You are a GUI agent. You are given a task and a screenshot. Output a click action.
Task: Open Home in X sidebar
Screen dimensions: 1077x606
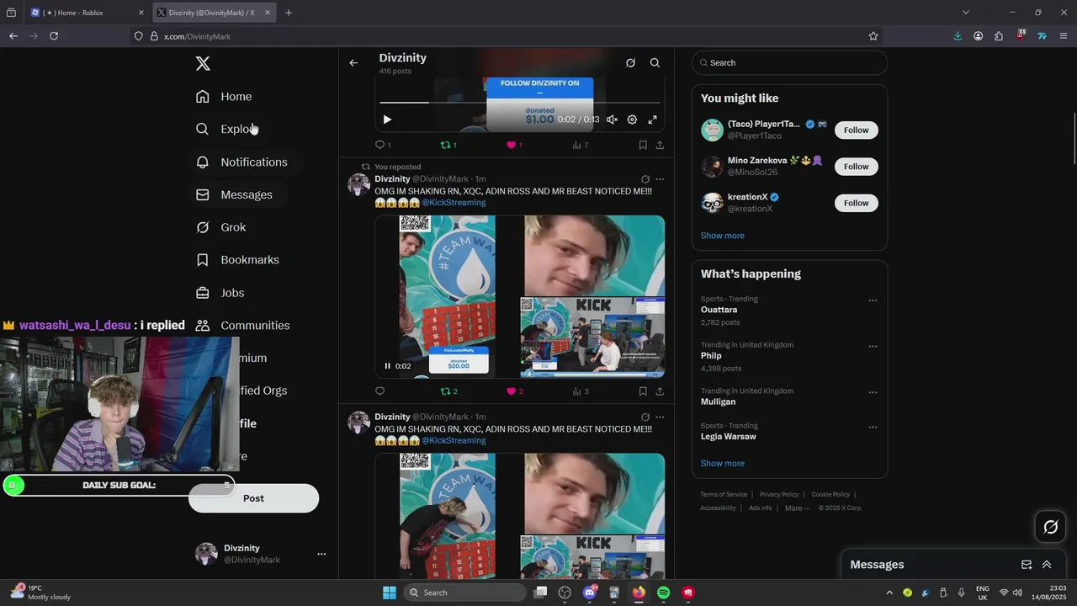(x=224, y=97)
